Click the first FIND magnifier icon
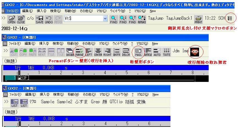The height and width of the screenshot is (129, 240). point(114,19)
